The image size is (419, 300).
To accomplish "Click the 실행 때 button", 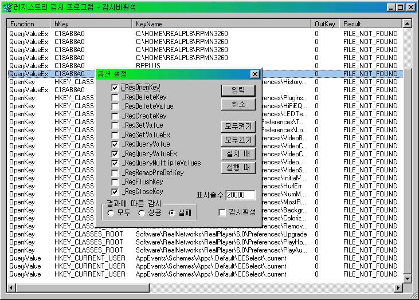I will [x=238, y=168].
